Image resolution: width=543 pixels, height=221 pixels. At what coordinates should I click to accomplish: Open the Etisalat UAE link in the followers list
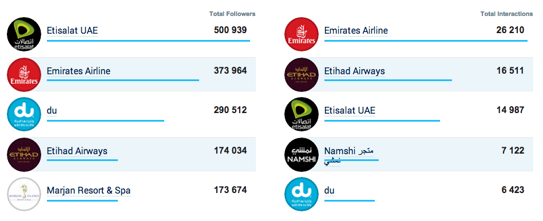pyautogui.click(x=72, y=31)
